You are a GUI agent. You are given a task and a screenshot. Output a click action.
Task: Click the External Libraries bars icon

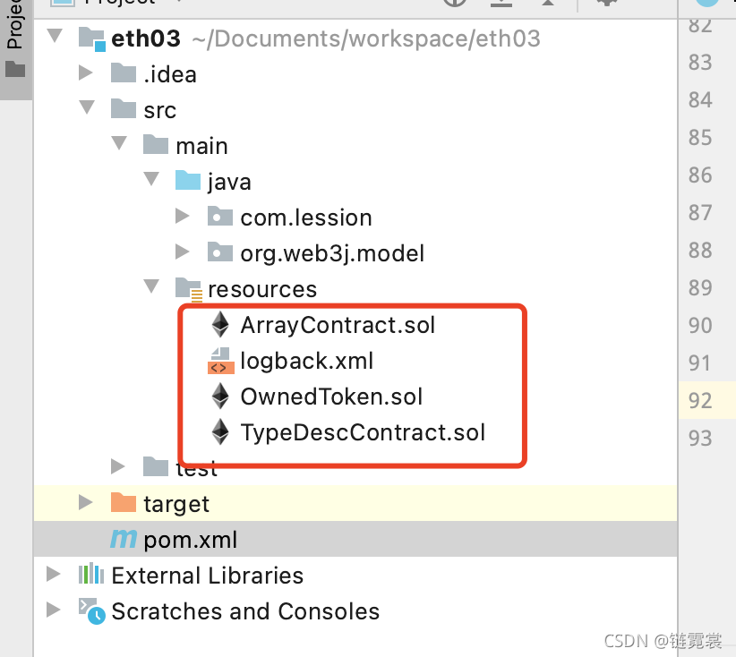click(91, 575)
